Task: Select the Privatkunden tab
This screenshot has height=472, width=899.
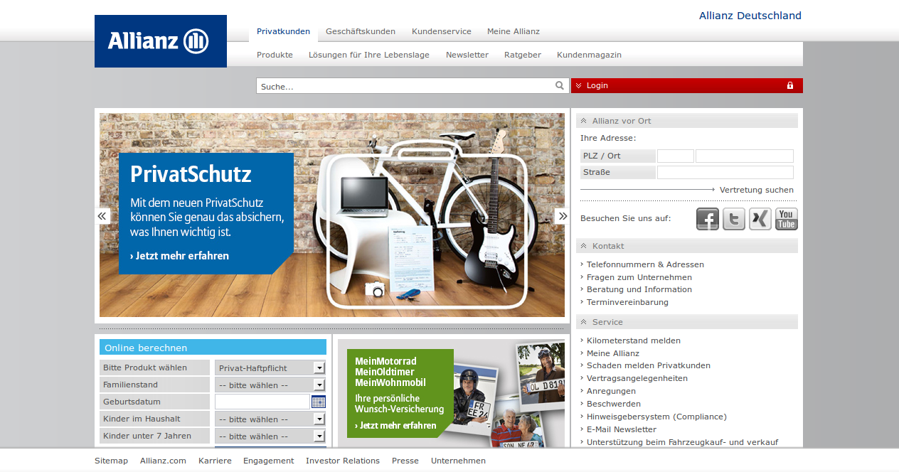Action: coord(283,31)
